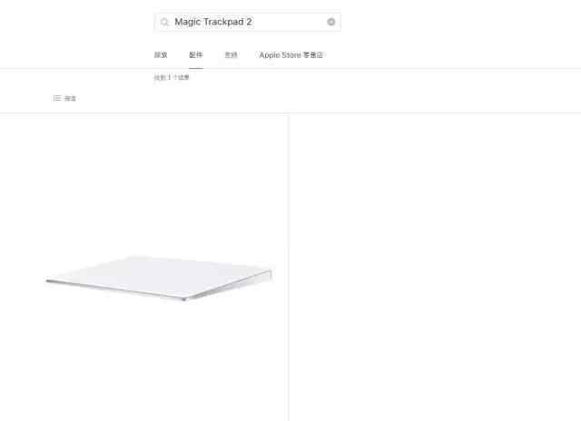The width and height of the screenshot is (581, 421).
Task: Click the empty product tile beside trackpad
Action: [435, 268]
